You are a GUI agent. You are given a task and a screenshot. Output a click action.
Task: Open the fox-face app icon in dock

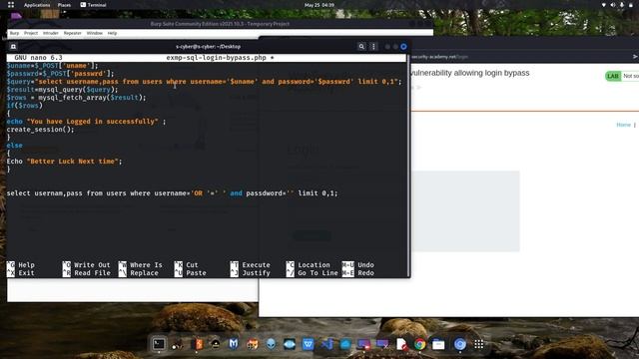(x=253, y=344)
